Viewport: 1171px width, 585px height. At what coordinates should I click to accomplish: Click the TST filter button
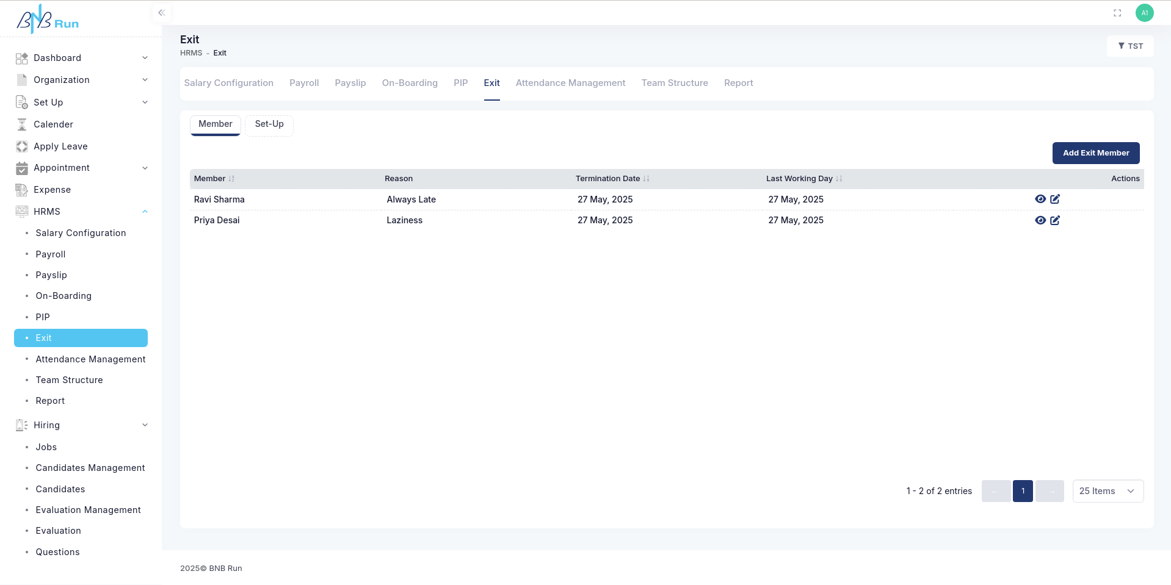point(1130,46)
